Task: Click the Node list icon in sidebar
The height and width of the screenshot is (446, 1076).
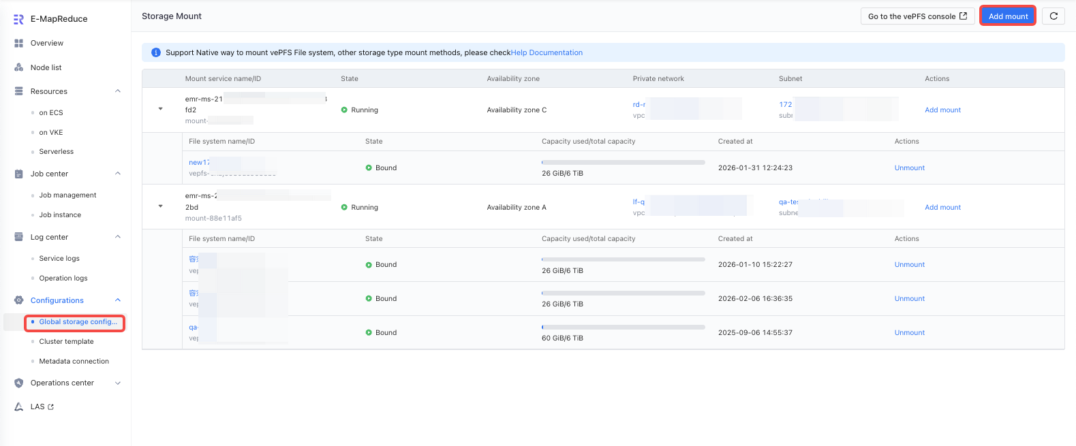Action: point(19,67)
